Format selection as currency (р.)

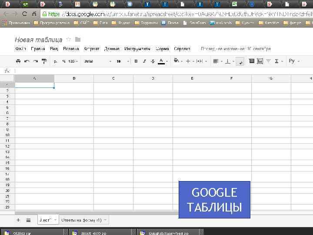[56, 61]
